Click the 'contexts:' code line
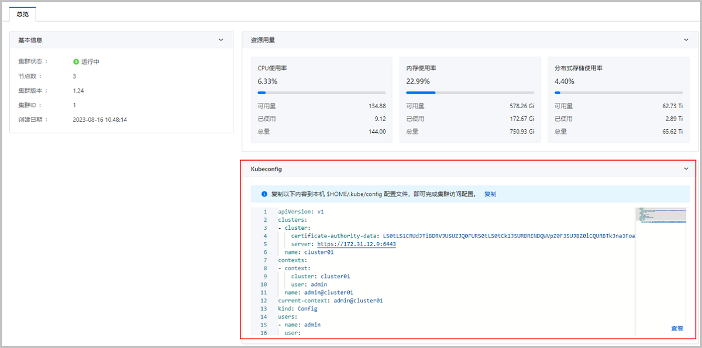 [292, 260]
